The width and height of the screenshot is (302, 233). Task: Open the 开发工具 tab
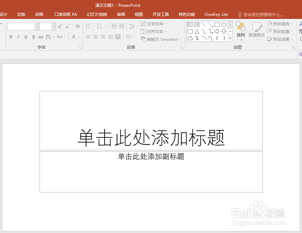[161, 15]
